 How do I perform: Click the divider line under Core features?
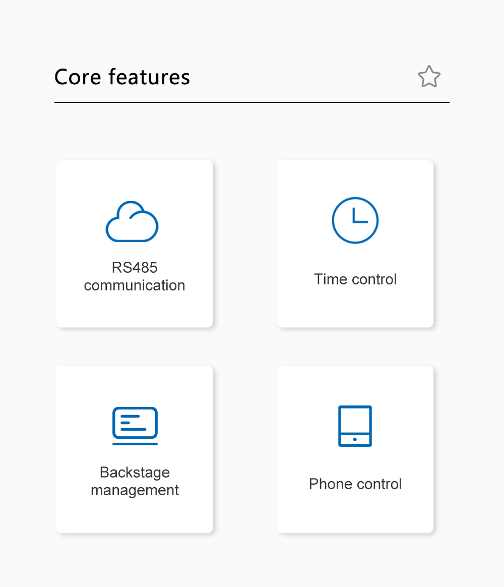252,102
